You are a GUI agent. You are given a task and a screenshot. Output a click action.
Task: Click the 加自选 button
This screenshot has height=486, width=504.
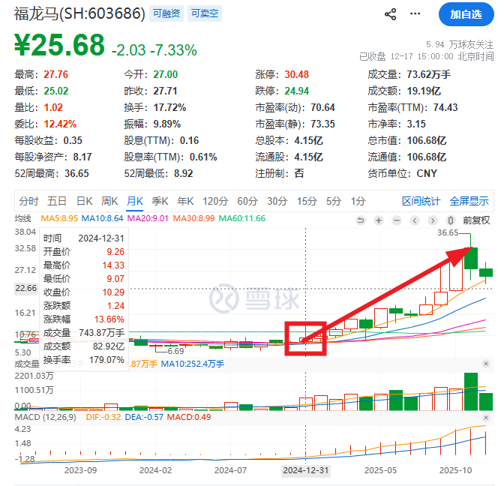click(465, 14)
